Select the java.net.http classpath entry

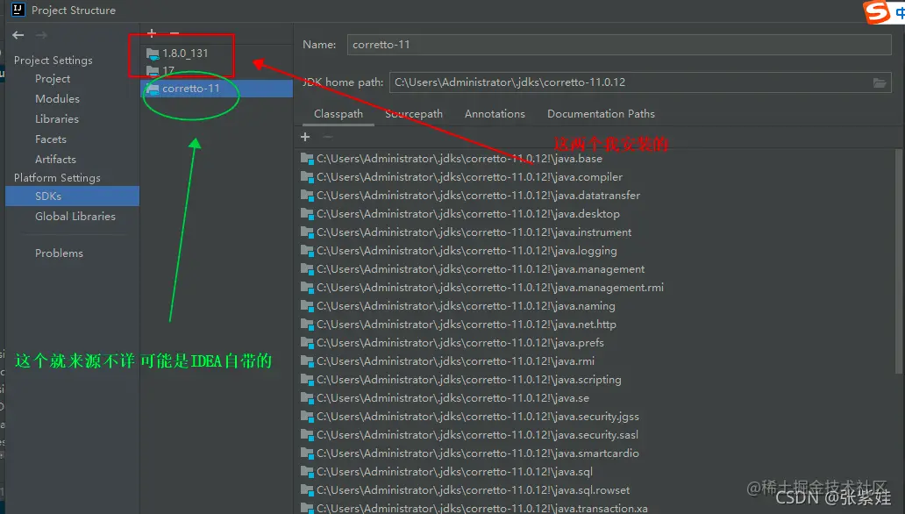pyautogui.click(x=459, y=325)
